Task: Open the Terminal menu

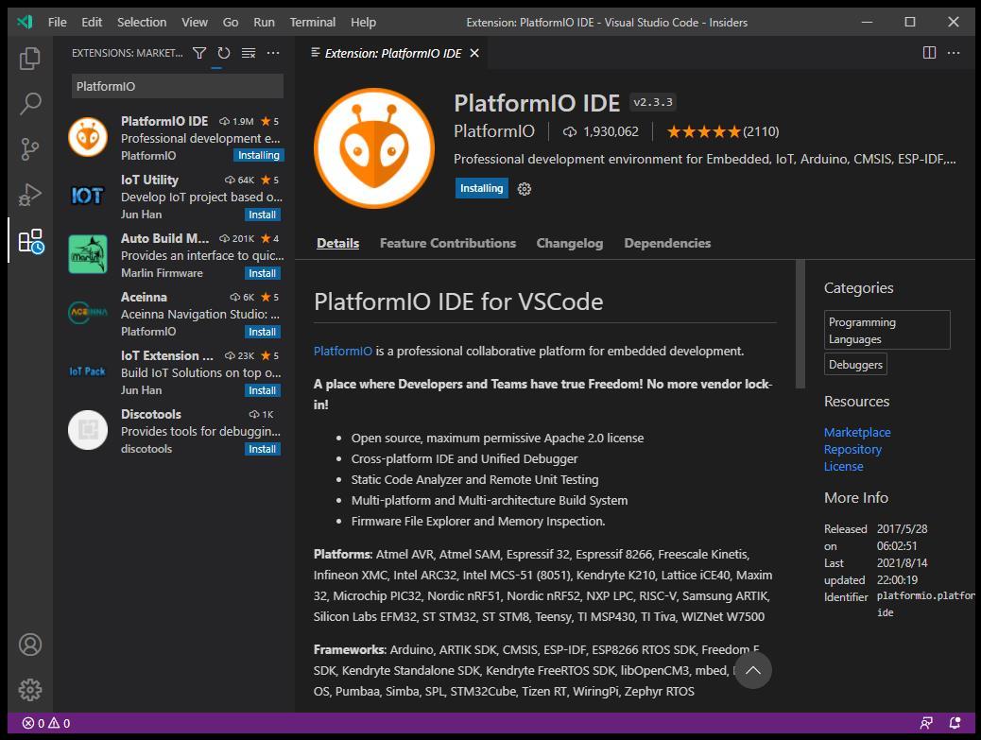Action: [x=313, y=23]
